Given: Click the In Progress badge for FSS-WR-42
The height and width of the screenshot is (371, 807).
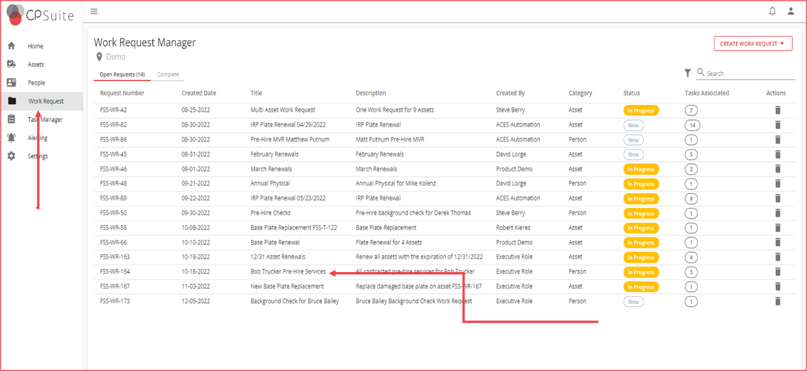Looking at the screenshot, I should tap(640, 110).
